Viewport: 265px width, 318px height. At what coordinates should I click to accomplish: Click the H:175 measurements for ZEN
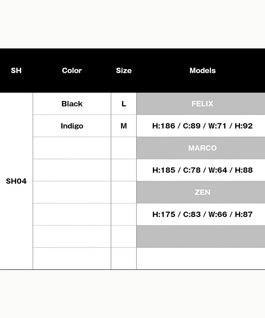(x=202, y=214)
